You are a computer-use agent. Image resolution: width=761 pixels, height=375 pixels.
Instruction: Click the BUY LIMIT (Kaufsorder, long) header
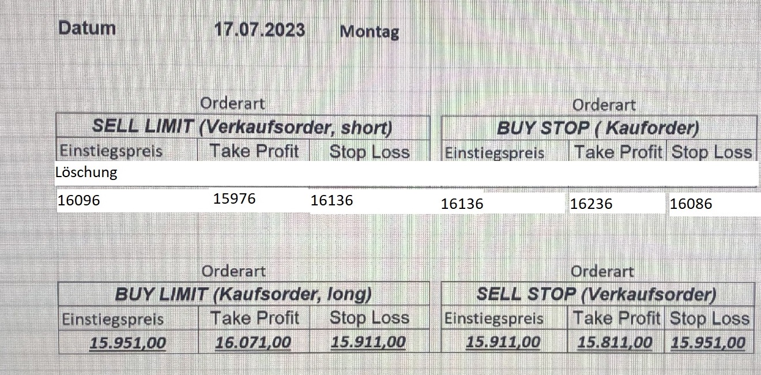click(243, 294)
